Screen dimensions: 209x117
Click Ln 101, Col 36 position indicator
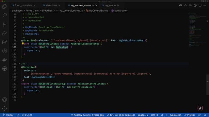point(121,115)
